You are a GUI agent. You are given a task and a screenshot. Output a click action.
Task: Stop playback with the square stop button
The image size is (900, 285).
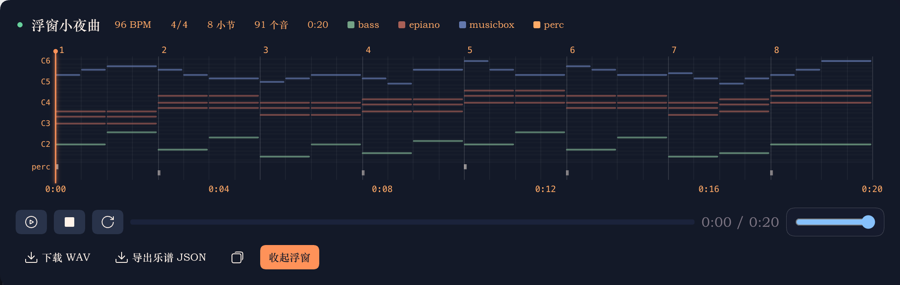(69, 222)
